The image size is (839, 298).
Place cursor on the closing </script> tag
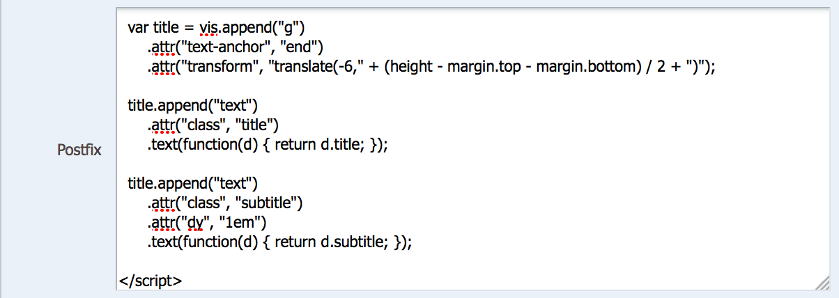pyautogui.click(x=151, y=281)
